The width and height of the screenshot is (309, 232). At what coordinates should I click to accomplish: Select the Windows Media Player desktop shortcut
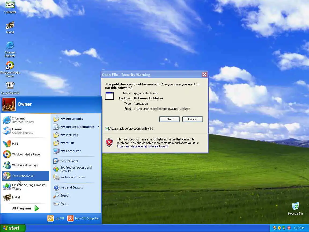pos(10,69)
